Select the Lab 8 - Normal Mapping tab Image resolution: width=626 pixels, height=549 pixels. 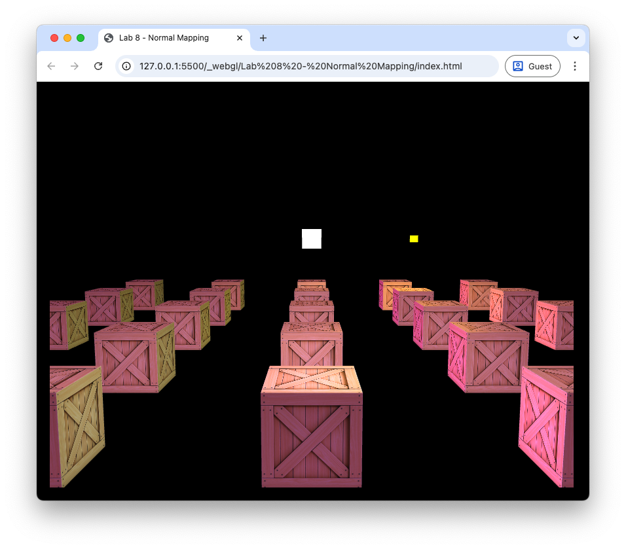pyautogui.click(x=164, y=38)
